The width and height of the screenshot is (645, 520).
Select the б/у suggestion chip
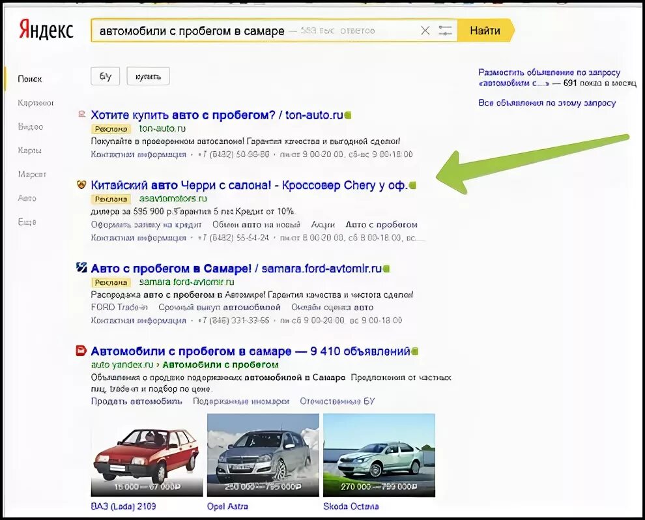[x=106, y=76]
